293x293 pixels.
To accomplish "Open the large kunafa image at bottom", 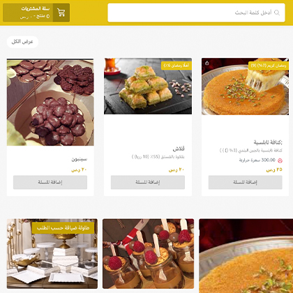I will 246,256.
